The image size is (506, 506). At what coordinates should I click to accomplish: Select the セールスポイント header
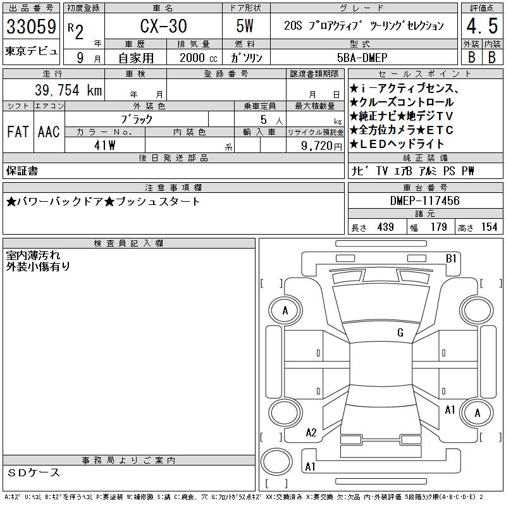click(x=425, y=74)
